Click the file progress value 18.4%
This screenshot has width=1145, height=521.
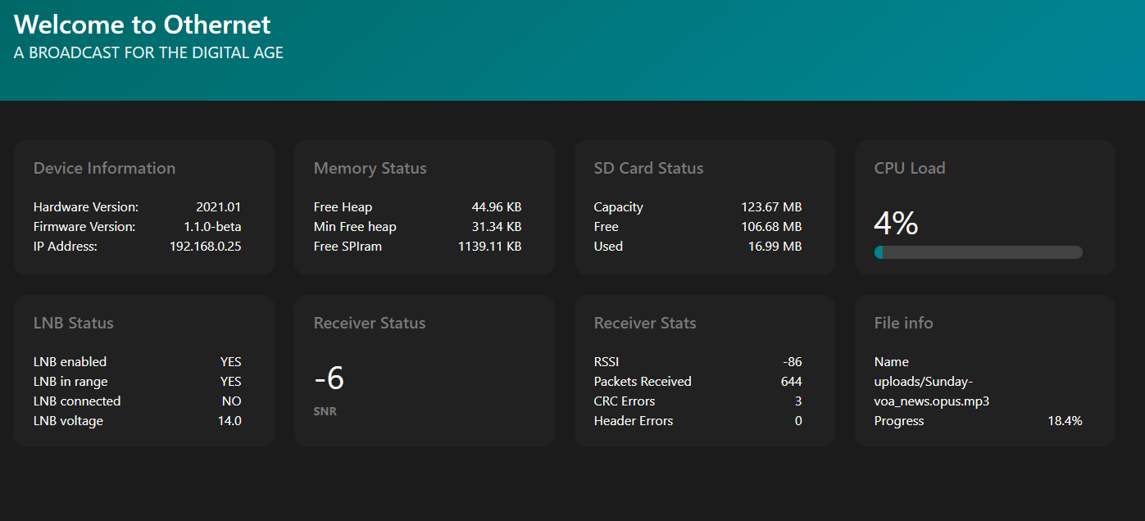[1065, 421]
